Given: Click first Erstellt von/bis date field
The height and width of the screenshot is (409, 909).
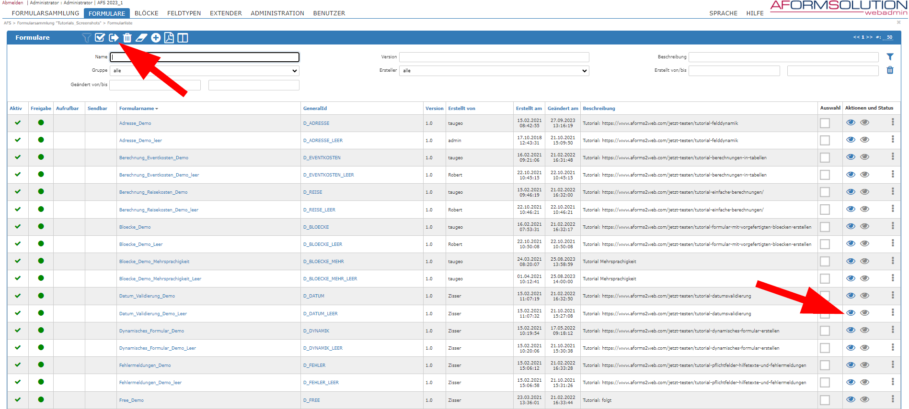Looking at the screenshot, I should tap(734, 70).
